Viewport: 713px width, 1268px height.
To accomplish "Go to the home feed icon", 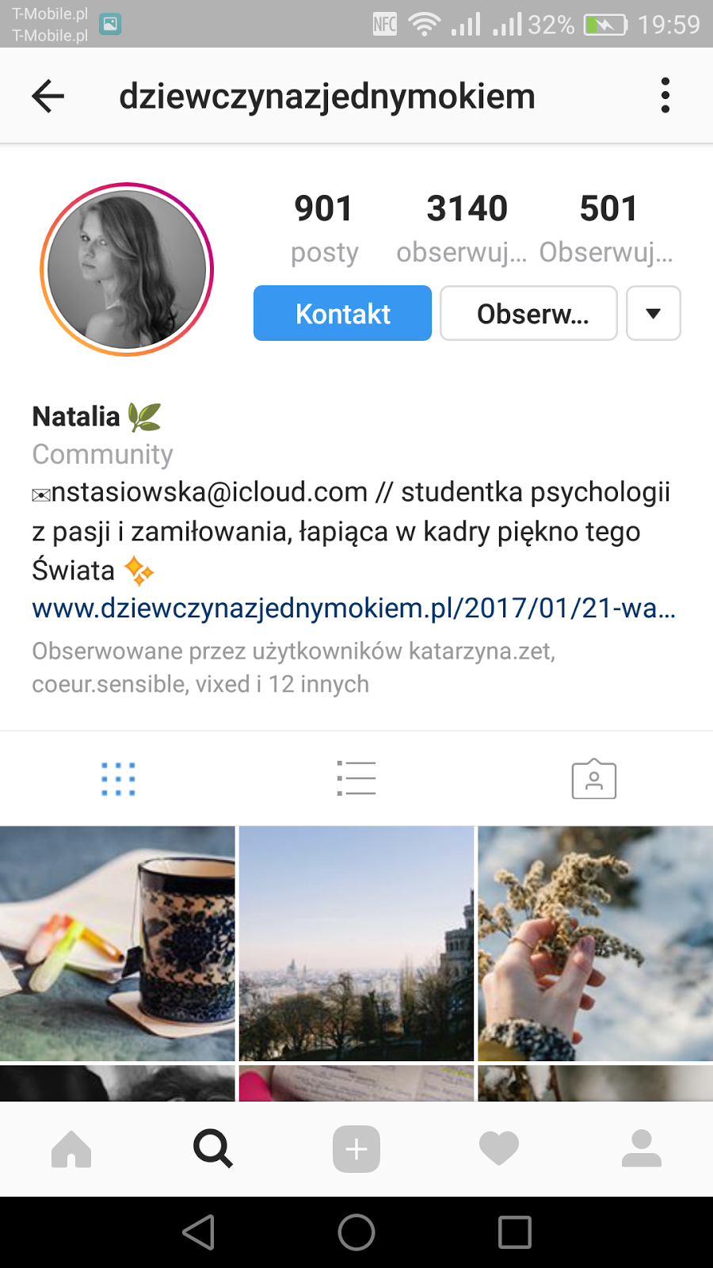I will tap(71, 1149).
